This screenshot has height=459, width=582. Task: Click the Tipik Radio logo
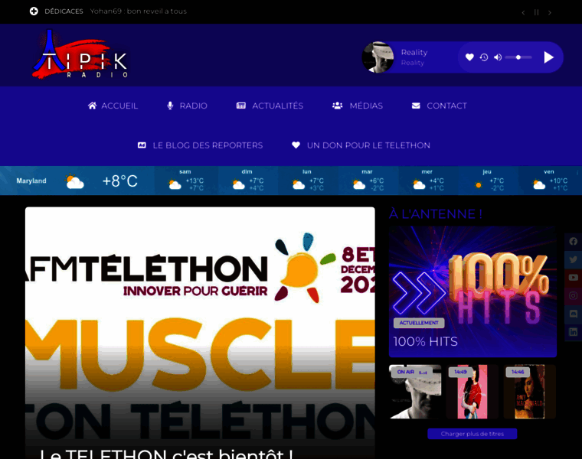tap(80, 54)
